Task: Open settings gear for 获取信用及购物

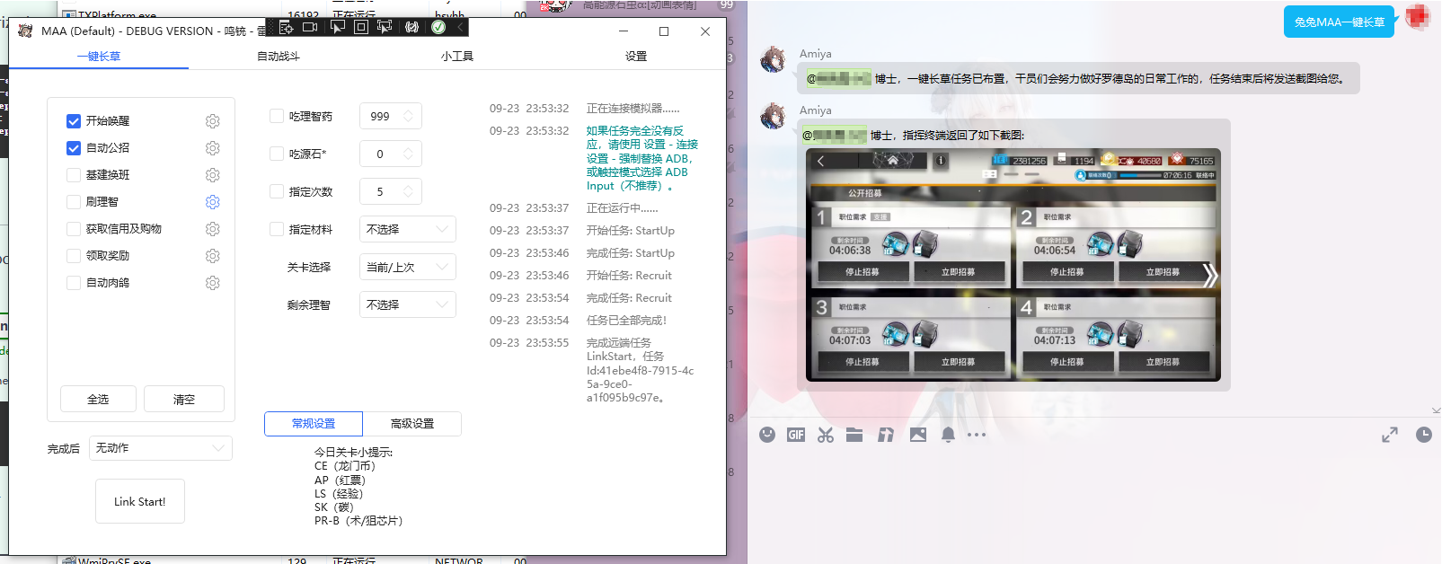Action: 213,229
